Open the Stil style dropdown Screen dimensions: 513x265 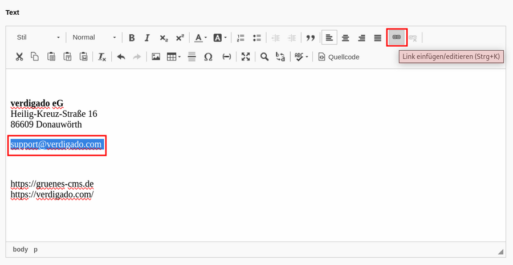point(38,37)
